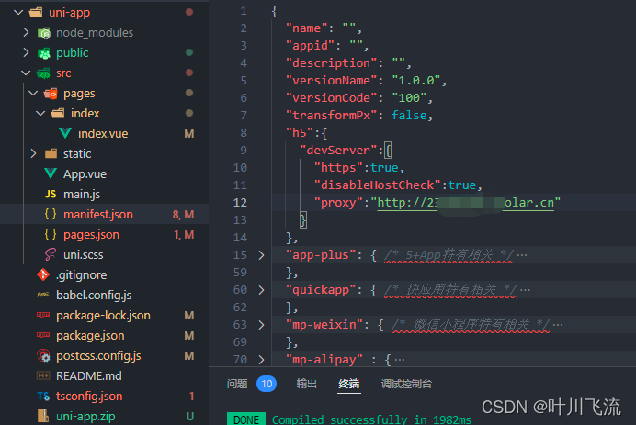
Task: Click the Babel icon beside babel.config.js
Action: pyautogui.click(x=43, y=295)
